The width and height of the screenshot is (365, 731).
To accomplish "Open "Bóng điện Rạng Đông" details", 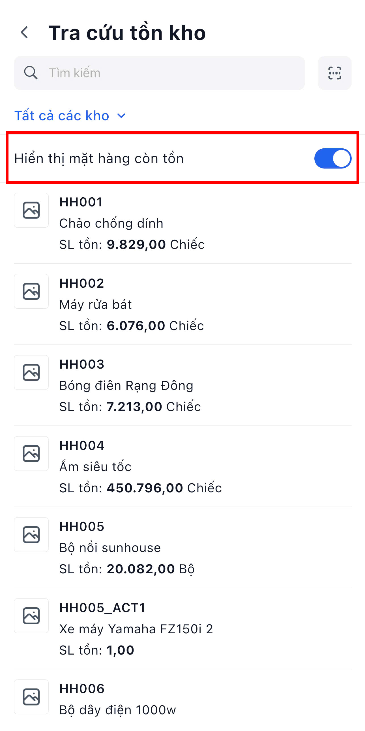I will click(x=126, y=386).
